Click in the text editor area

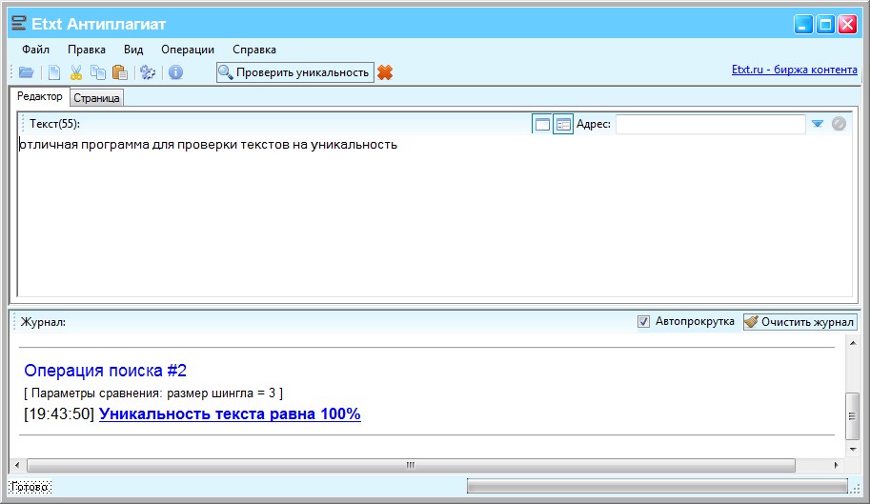pos(435,216)
